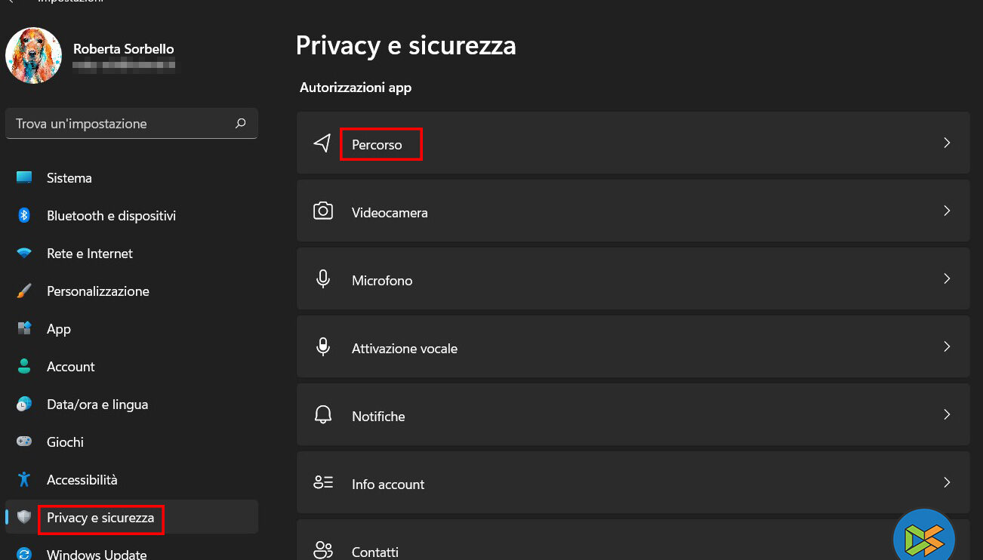This screenshot has width=983, height=560.
Task: Click the Attivazione vocale icon
Action: [x=323, y=347]
